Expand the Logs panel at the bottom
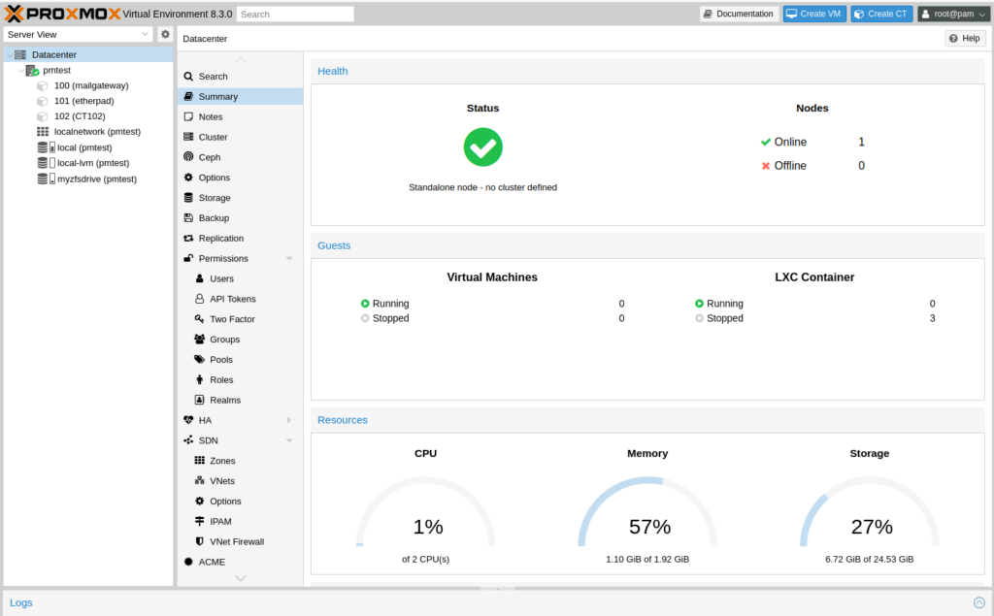 (x=979, y=602)
